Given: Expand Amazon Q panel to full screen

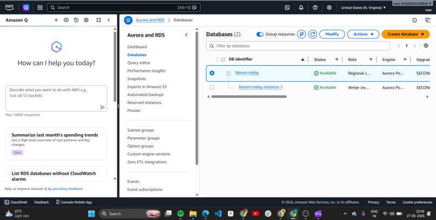Looking at the screenshot, I should click(98, 20).
